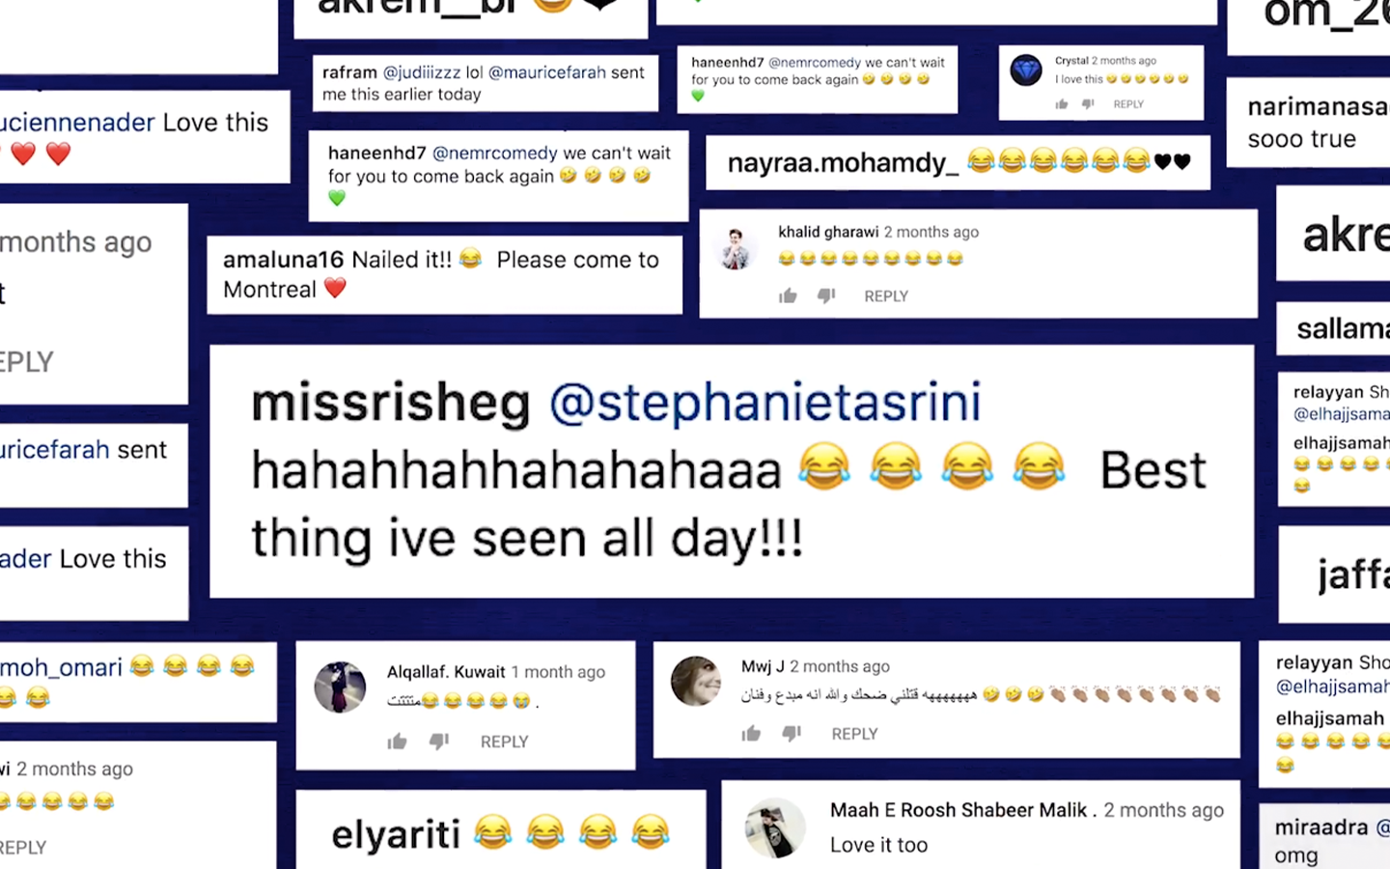The height and width of the screenshot is (869, 1390).
Task: Like khalid gharawi's comment with thumbs up
Action: click(x=788, y=295)
